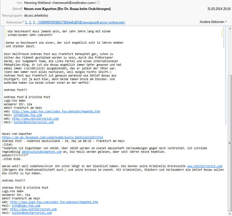Open reference link 3
232x216 pixels.
click(x=34, y=22)
